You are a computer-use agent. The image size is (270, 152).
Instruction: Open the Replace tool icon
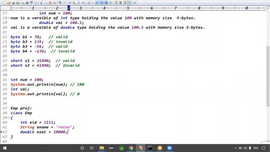(x=74, y=3)
